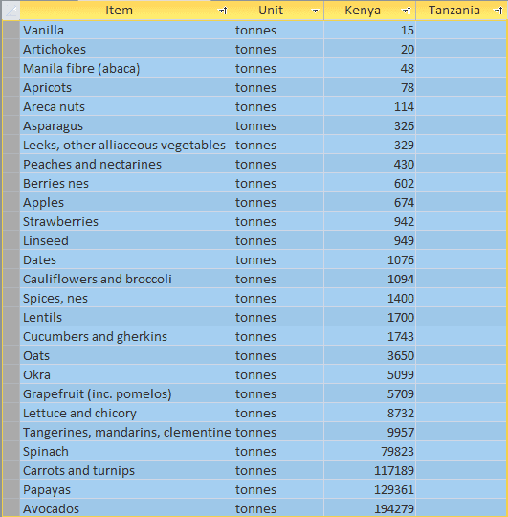Click the Spinach cell
This screenshot has height=517, width=508.
pos(126,451)
